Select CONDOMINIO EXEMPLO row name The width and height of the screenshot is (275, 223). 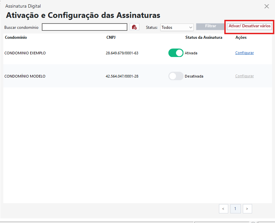pyautogui.click(x=25, y=53)
